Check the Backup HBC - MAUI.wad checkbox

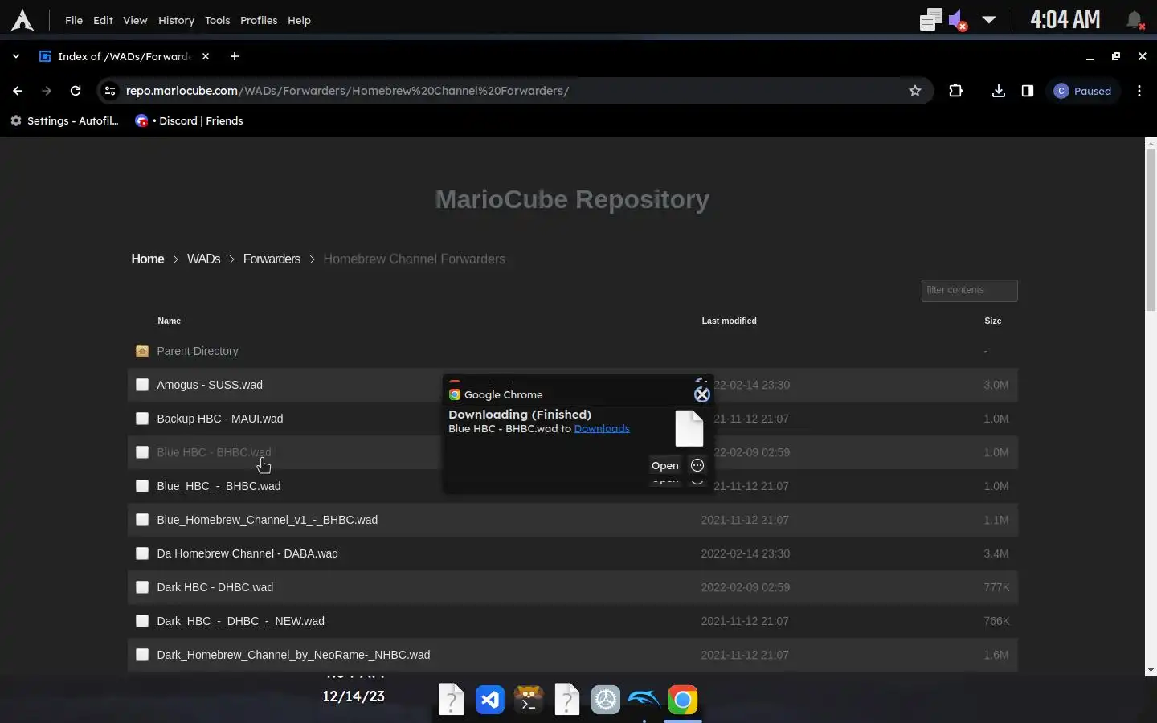(142, 419)
